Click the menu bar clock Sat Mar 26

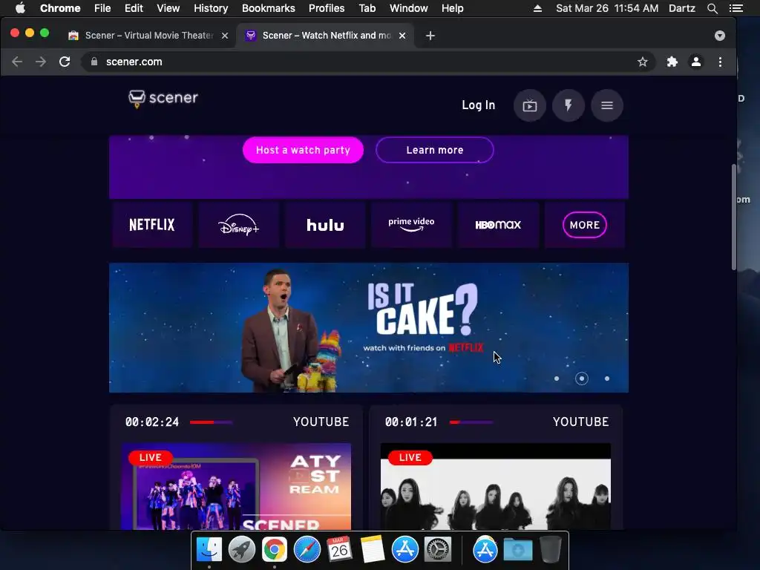pyautogui.click(x=607, y=8)
